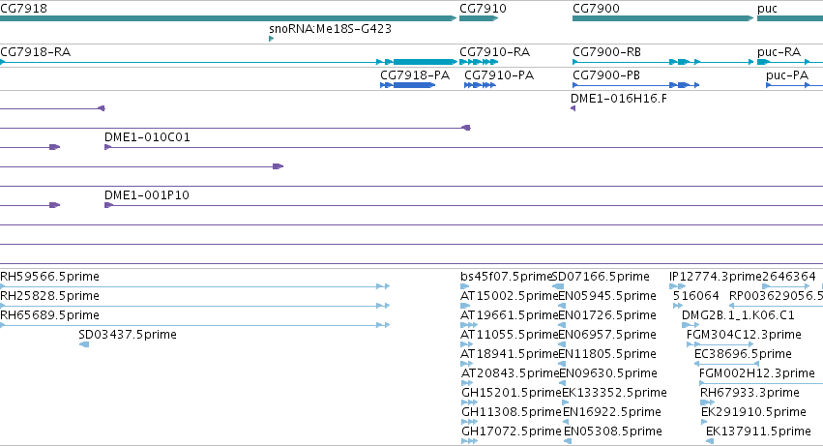
Task: Select the CG7918 gene label
Action: [x=23, y=9]
